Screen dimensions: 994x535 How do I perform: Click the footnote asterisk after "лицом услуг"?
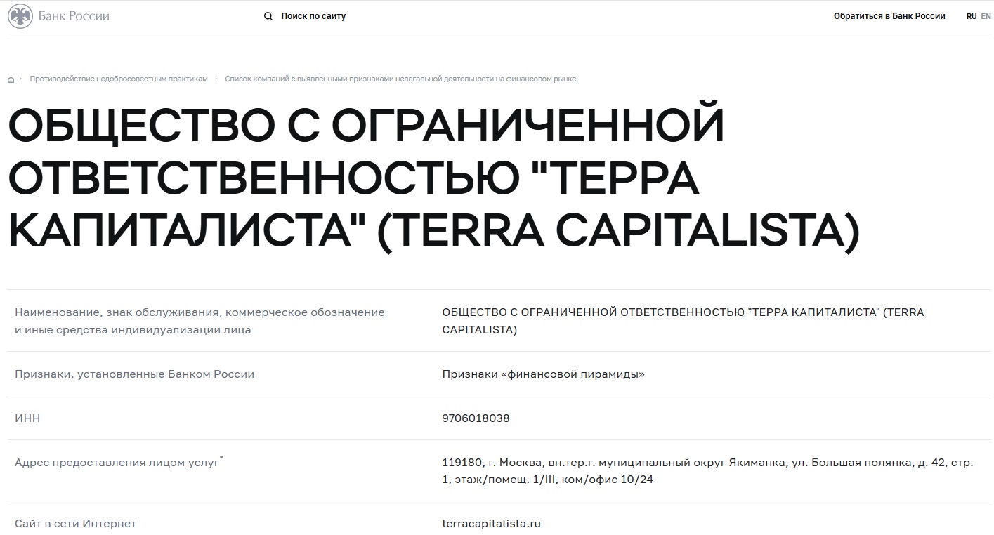pos(222,458)
